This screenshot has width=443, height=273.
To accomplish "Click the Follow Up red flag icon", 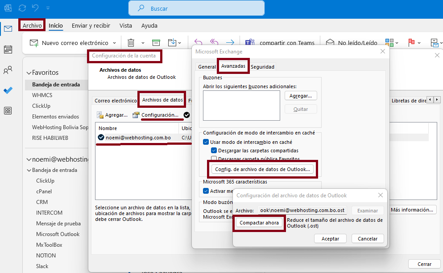I will tap(411, 43).
